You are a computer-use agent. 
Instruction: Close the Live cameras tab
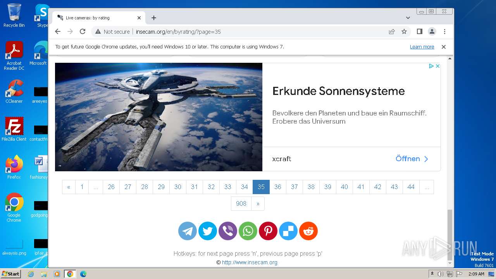coord(139,18)
